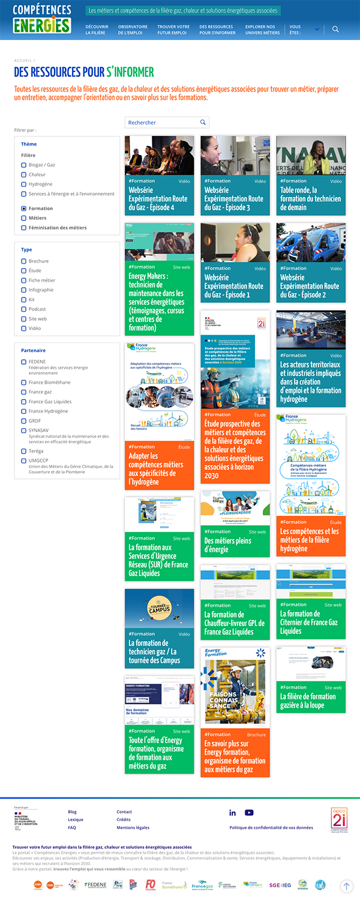Image resolution: width=360 pixels, height=897 pixels.
Task: Tick the Biogaz / Gaz checkbox
Action: pos(24,165)
